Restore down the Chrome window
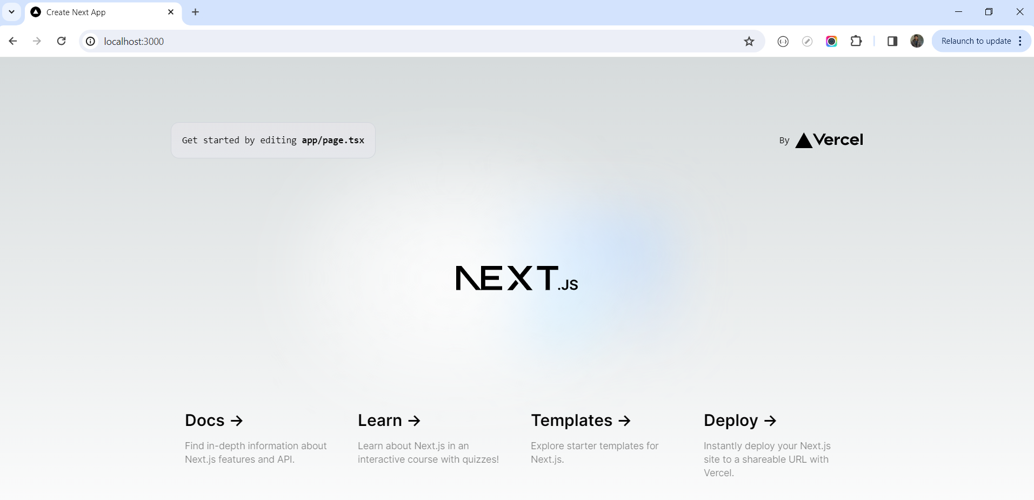Viewport: 1034px width, 500px height. pyautogui.click(x=989, y=12)
